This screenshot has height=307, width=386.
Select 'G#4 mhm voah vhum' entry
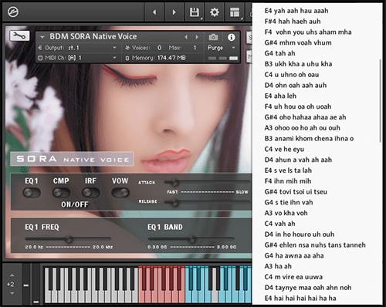pyautogui.click(x=298, y=42)
